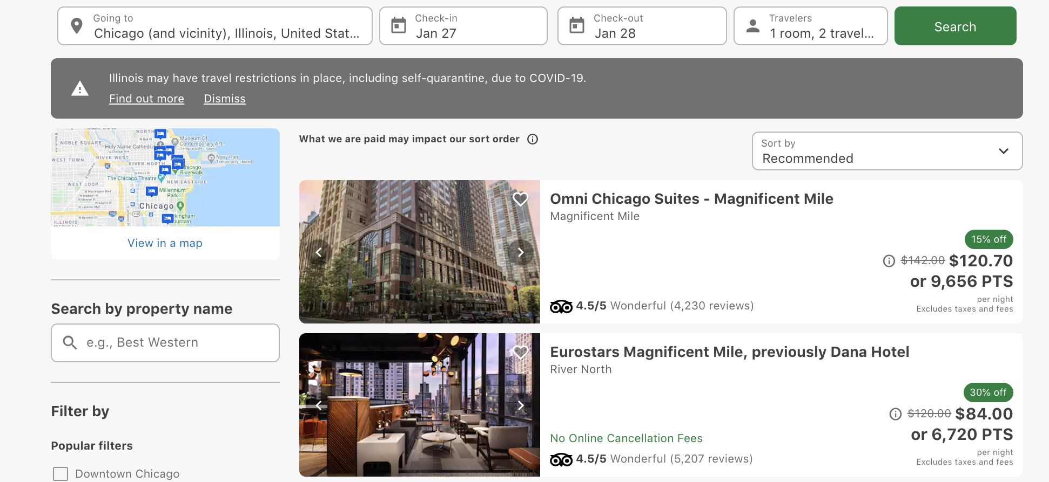Click the 15% off badge
The image size is (1049, 482).
989,239
